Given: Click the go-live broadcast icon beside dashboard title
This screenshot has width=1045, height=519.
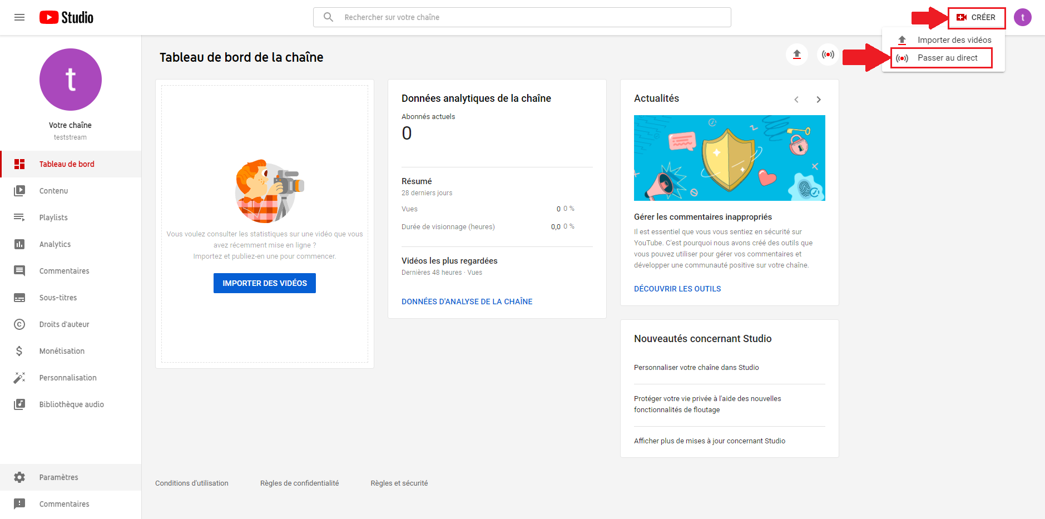Looking at the screenshot, I should click(828, 55).
